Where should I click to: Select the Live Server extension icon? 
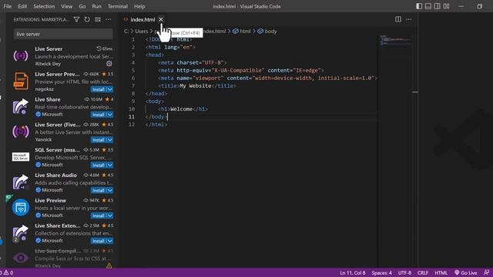pyautogui.click(x=21, y=56)
